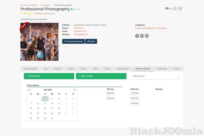Favorite the listing with heart icon
The width and height of the screenshot is (204, 136).
54,57
